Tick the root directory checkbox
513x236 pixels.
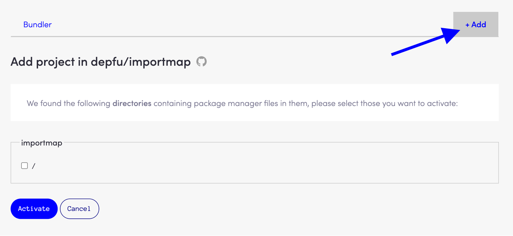coord(25,166)
